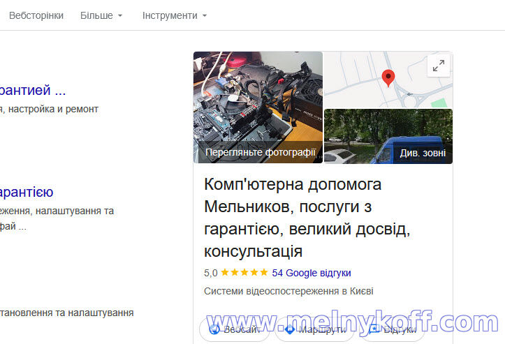Open the Більше menu label

[96, 15]
